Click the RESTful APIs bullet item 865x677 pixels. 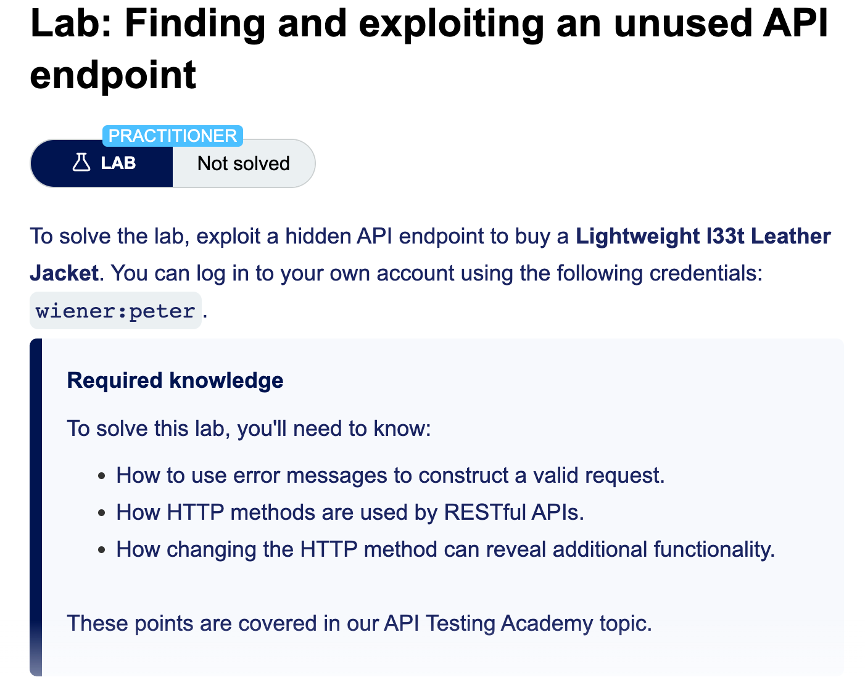(x=350, y=512)
